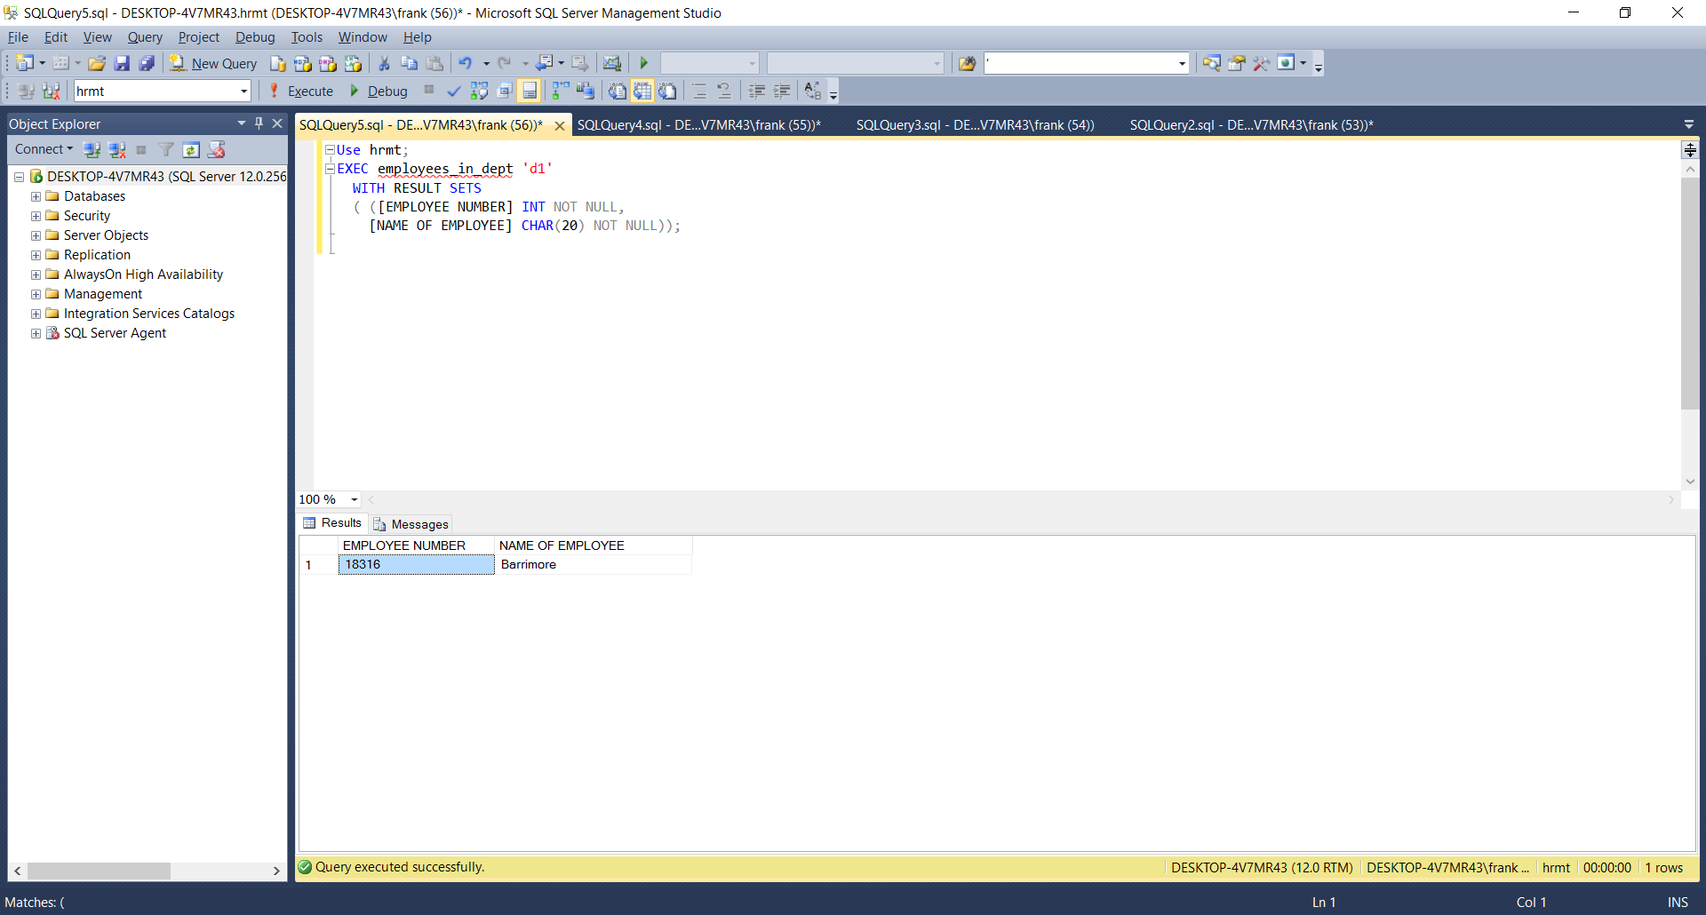Image resolution: width=1706 pixels, height=915 pixels.
Task: Expand the Replication folder
Action: pos(36,255)
